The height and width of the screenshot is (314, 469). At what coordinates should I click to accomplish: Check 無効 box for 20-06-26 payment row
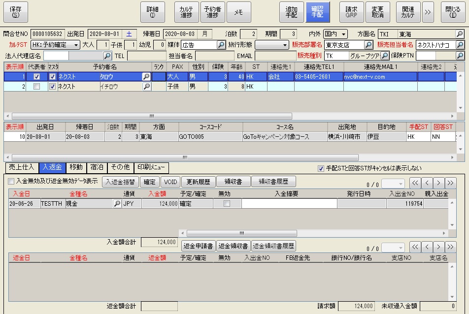coord(227,203)
